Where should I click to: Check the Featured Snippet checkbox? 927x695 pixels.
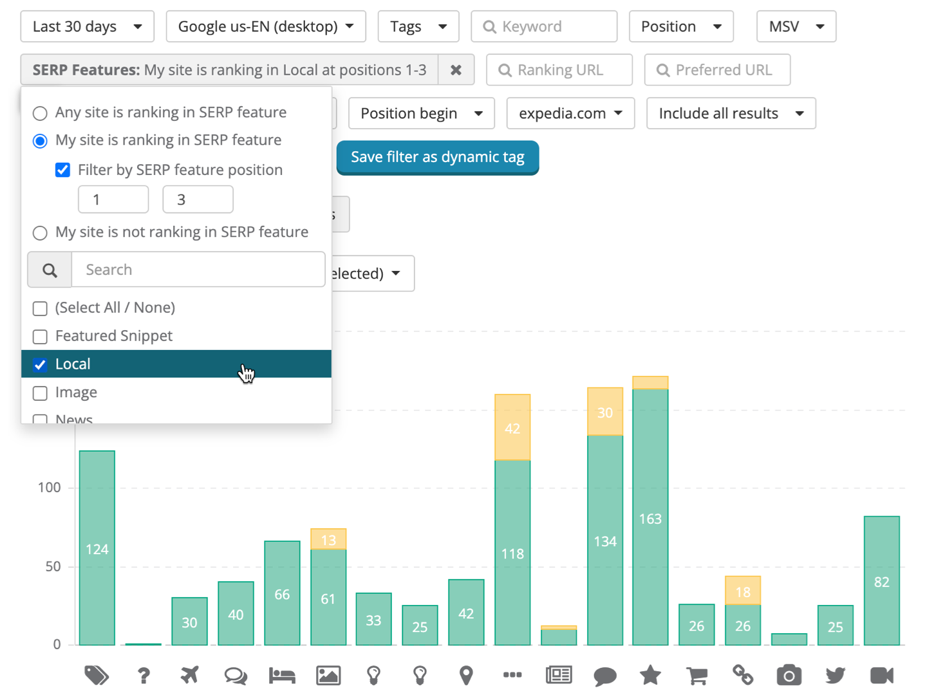pos(40,337)
